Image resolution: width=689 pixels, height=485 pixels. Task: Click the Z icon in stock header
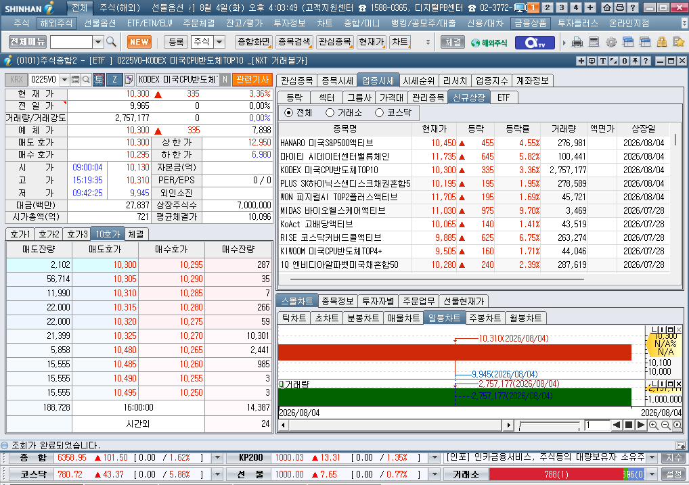114,80
